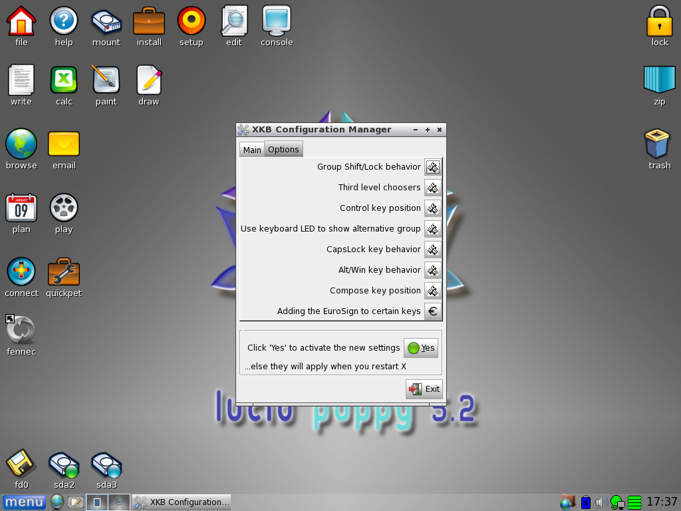Select the second virtual desktop in pager
Image resolution: width=681 pixels, height=511 pixels.
click(x=118, y=502)
